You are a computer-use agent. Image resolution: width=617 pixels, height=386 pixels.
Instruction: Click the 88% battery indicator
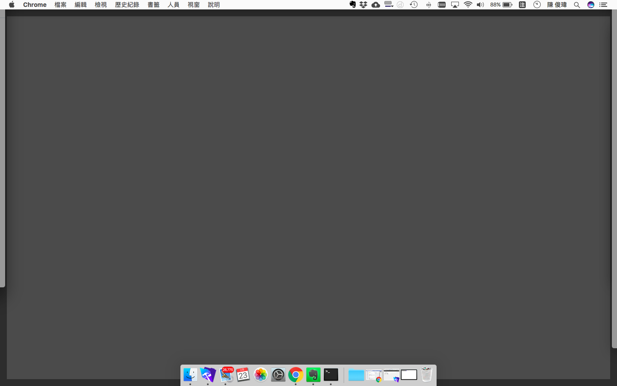(x=501, y=5)
